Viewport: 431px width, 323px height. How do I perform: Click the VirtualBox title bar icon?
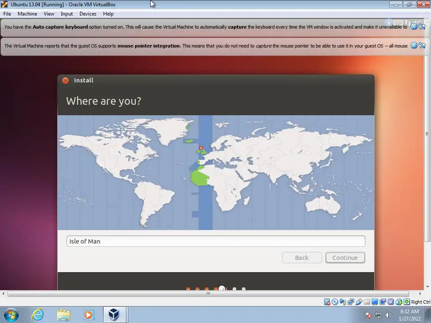coord(4,4)
